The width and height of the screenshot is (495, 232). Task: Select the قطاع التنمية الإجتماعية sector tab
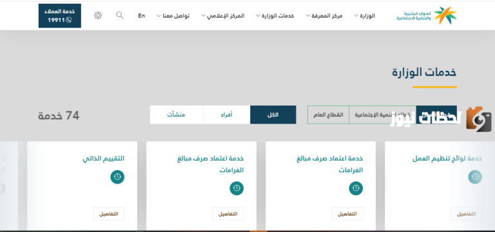(383, 115)
